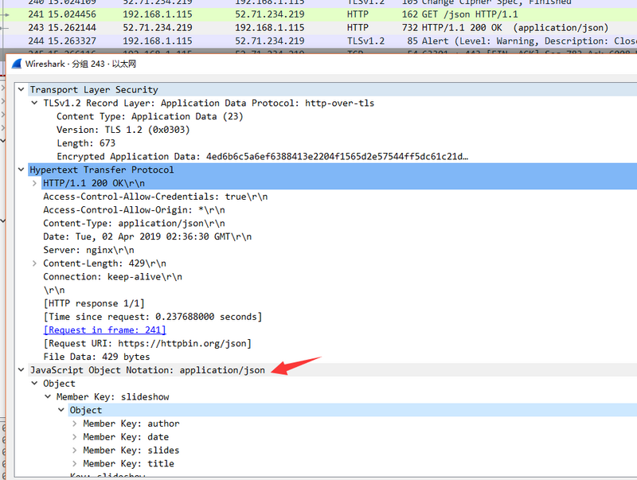Collapse the Member Key: slideshow node
Image resolution: width=637 pixels, height=480 pixels.
[48, 396]
